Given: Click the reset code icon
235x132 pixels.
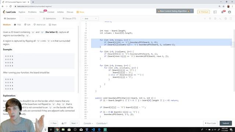Looking at the screenshot, I should (x=215, y=18).
